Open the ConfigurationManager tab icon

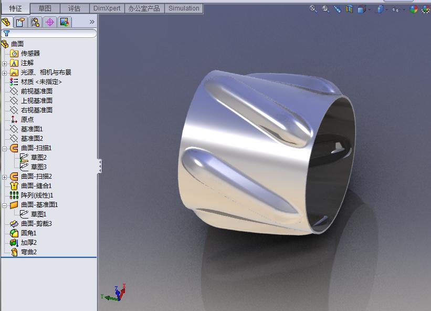(x=35, y=22)
